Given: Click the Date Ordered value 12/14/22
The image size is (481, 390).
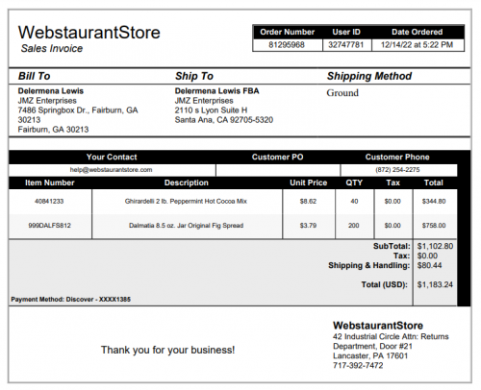Looking at the screenshot, I should (x=417, y=45).
